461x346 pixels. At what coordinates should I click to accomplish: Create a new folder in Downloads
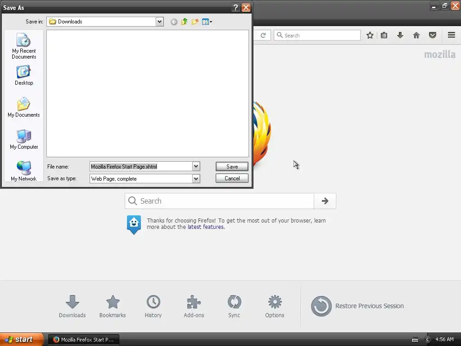pos(195,22)
